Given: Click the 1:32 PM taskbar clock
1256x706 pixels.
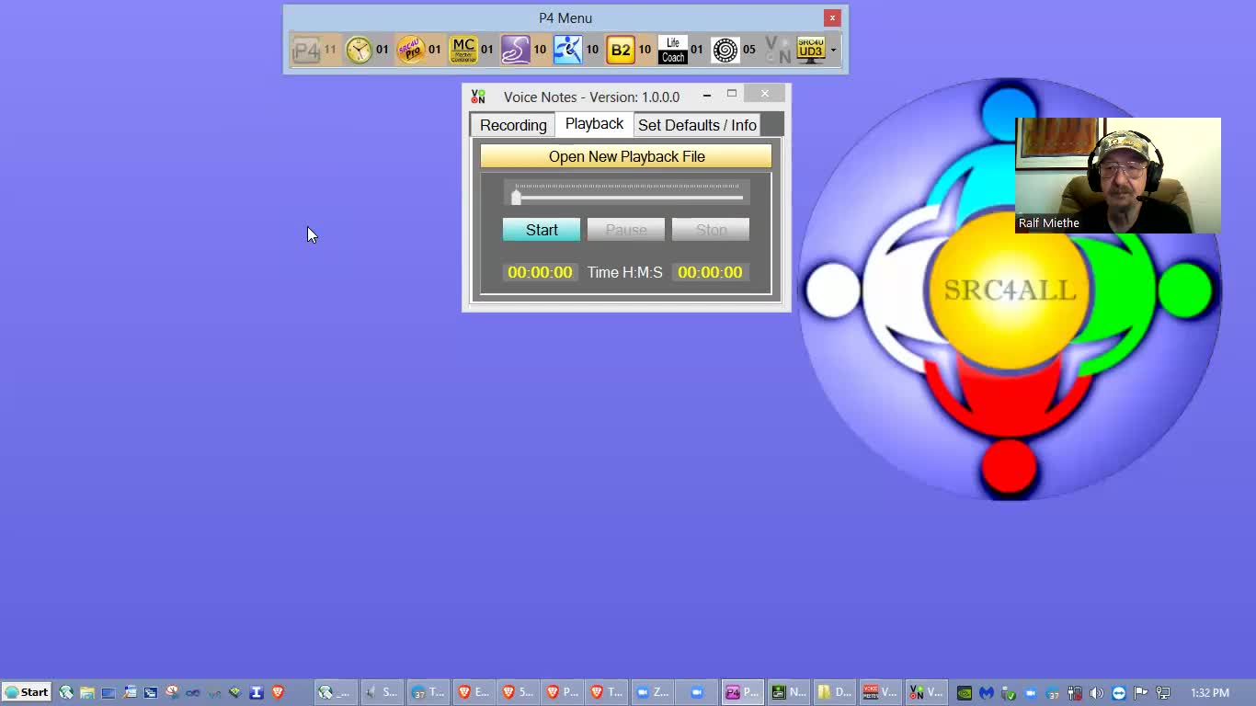Looking at the screenshot, I should [1209, 693].
